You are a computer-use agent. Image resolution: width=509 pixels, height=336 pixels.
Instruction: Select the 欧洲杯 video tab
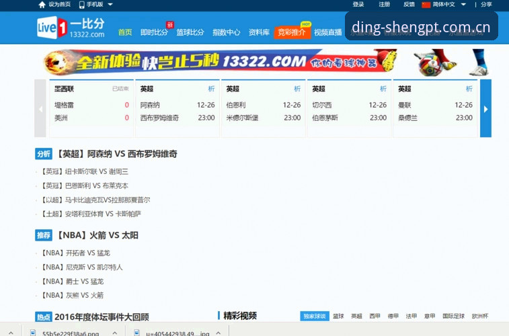tap(480, 317)
